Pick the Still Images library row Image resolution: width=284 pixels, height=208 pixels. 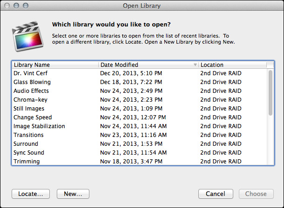pyautogui.click(x=139, y=109)
